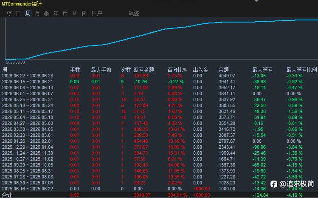Click the collapse arrow at top edge

(x=256, y=1)
